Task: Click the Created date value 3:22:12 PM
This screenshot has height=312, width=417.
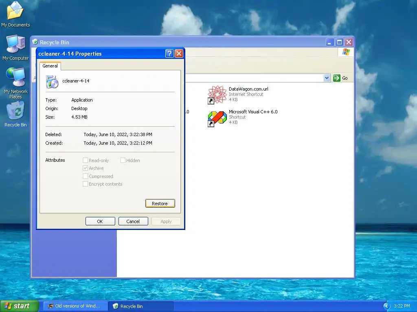Action: coord(118,143)
